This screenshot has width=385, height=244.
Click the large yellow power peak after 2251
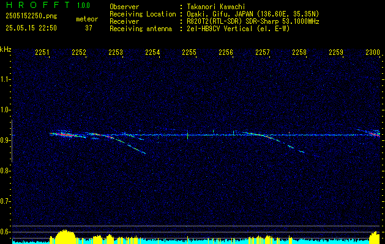click(x=65, y=237)
